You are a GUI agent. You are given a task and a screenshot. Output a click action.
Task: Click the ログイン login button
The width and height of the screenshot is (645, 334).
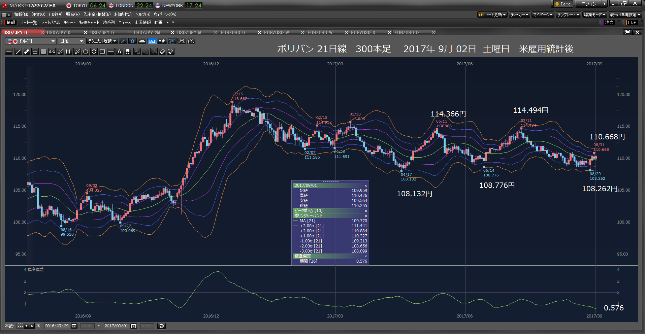[x=588, y=4]
